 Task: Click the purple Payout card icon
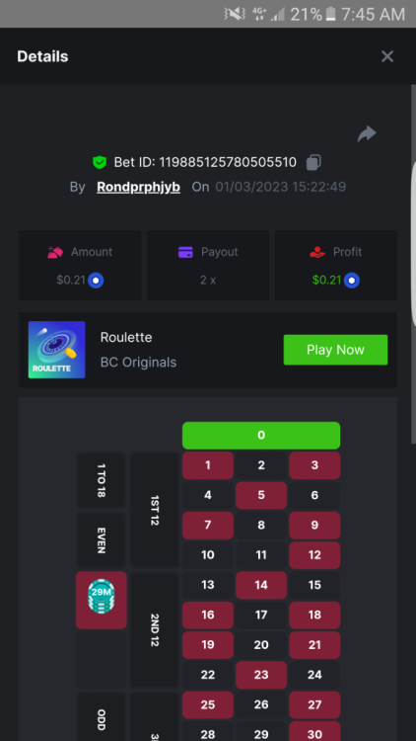point(186,252)
